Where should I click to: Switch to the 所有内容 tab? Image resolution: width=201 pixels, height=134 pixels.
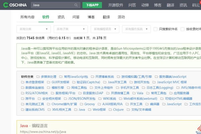(x=27, y=17)
